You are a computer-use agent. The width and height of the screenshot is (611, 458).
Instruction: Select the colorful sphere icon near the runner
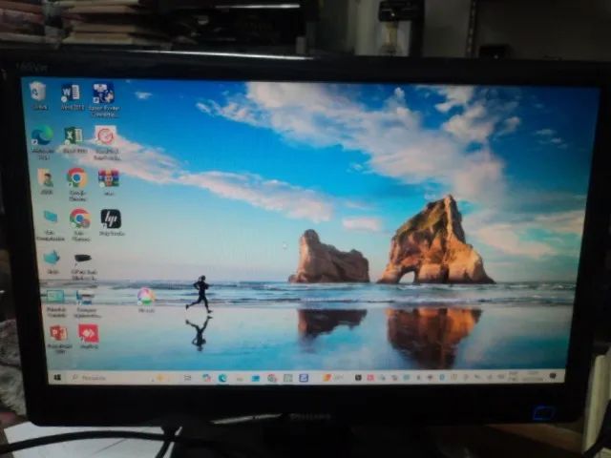point(146,300)
